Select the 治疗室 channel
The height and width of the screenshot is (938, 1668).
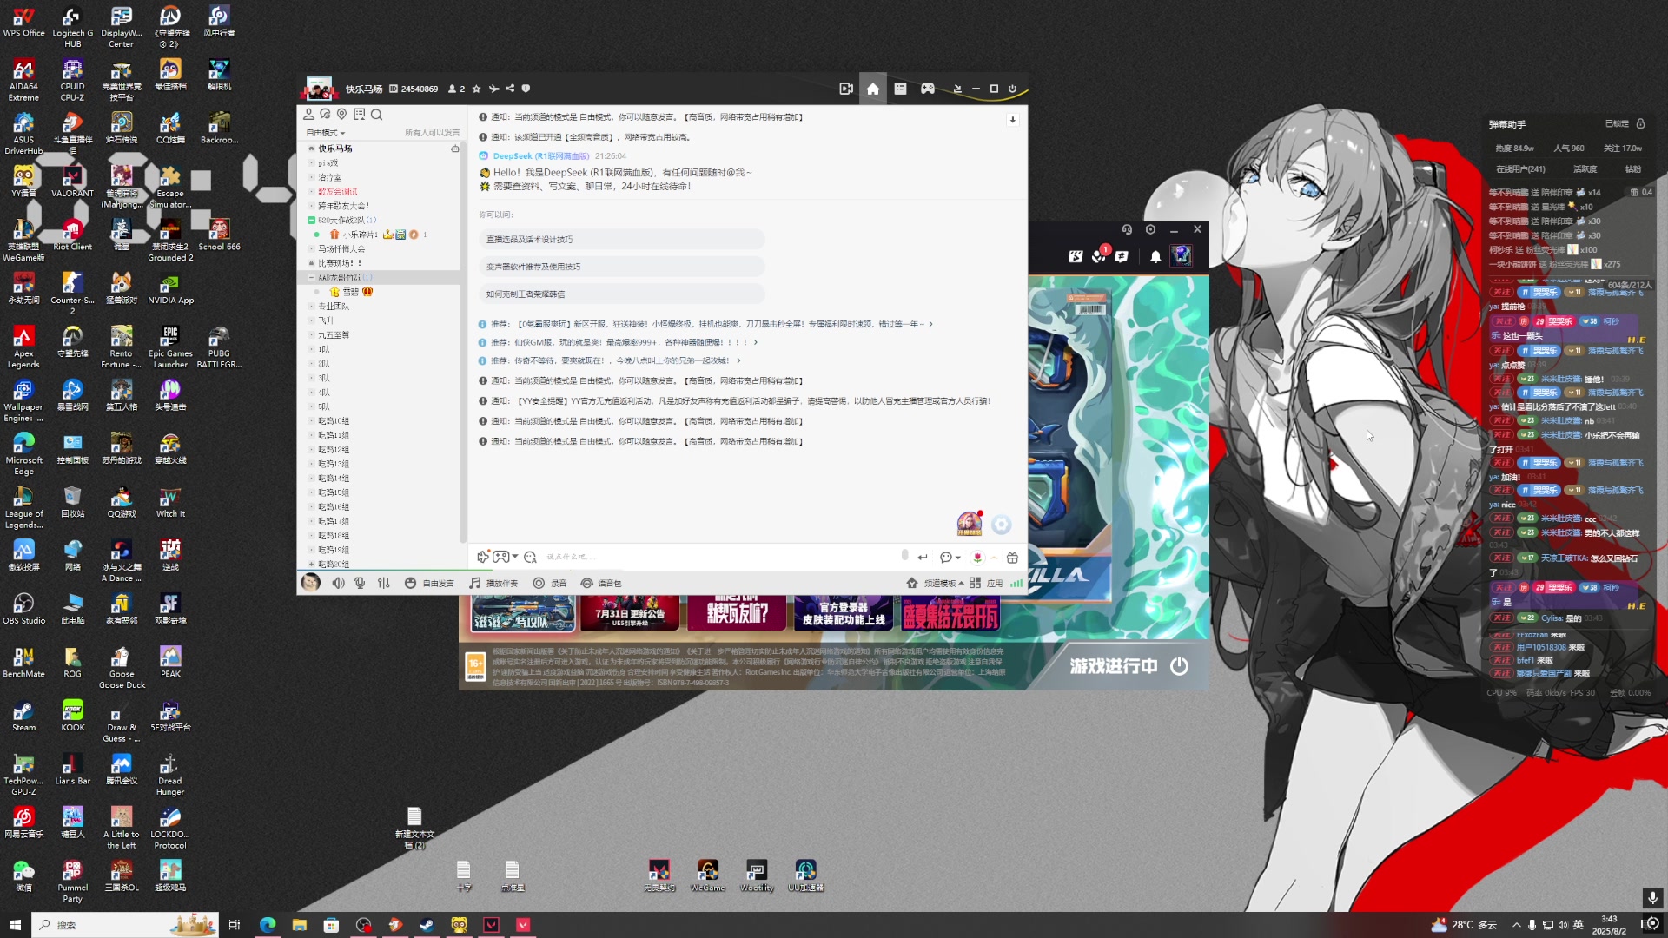point(330,177)
